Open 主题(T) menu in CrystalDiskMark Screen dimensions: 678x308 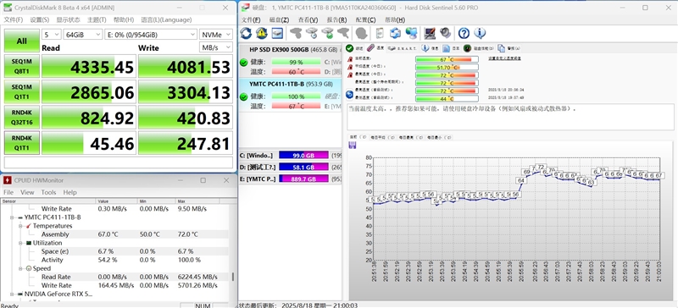(x=97, y=19)
